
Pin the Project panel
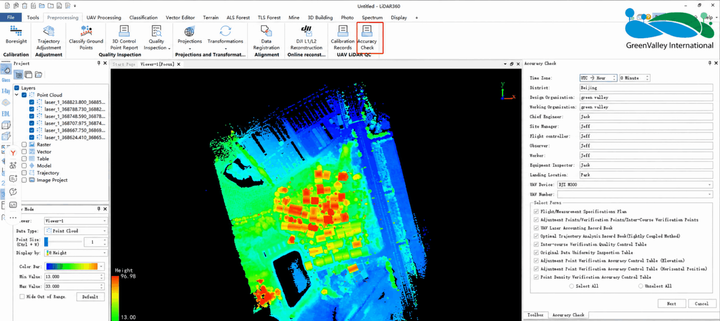point(99,63)
